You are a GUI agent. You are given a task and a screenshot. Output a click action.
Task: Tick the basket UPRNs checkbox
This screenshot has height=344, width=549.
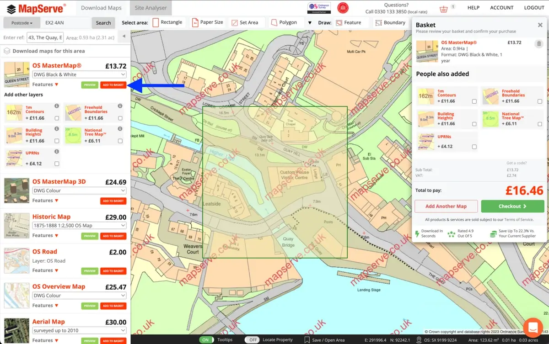(474, 147)
